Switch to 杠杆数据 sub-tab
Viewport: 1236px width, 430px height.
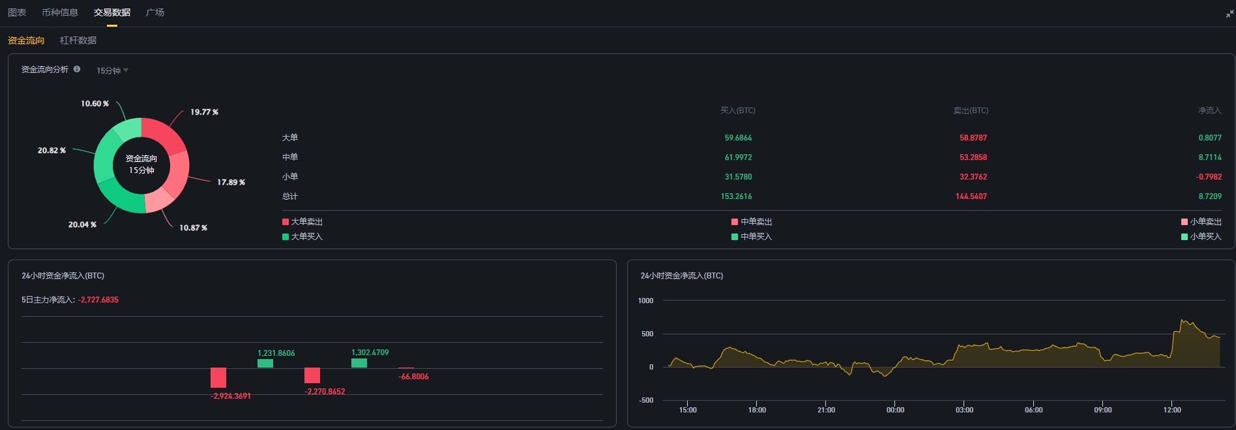click(x=78, y=40)
